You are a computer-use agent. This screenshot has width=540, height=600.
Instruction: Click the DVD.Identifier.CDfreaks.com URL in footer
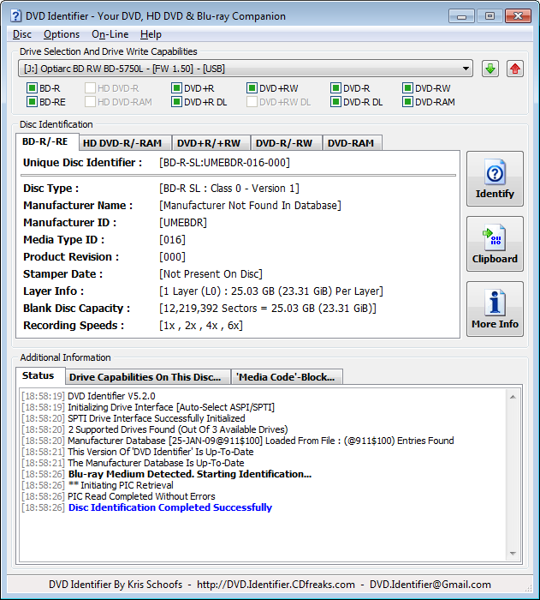click(276, 585)
